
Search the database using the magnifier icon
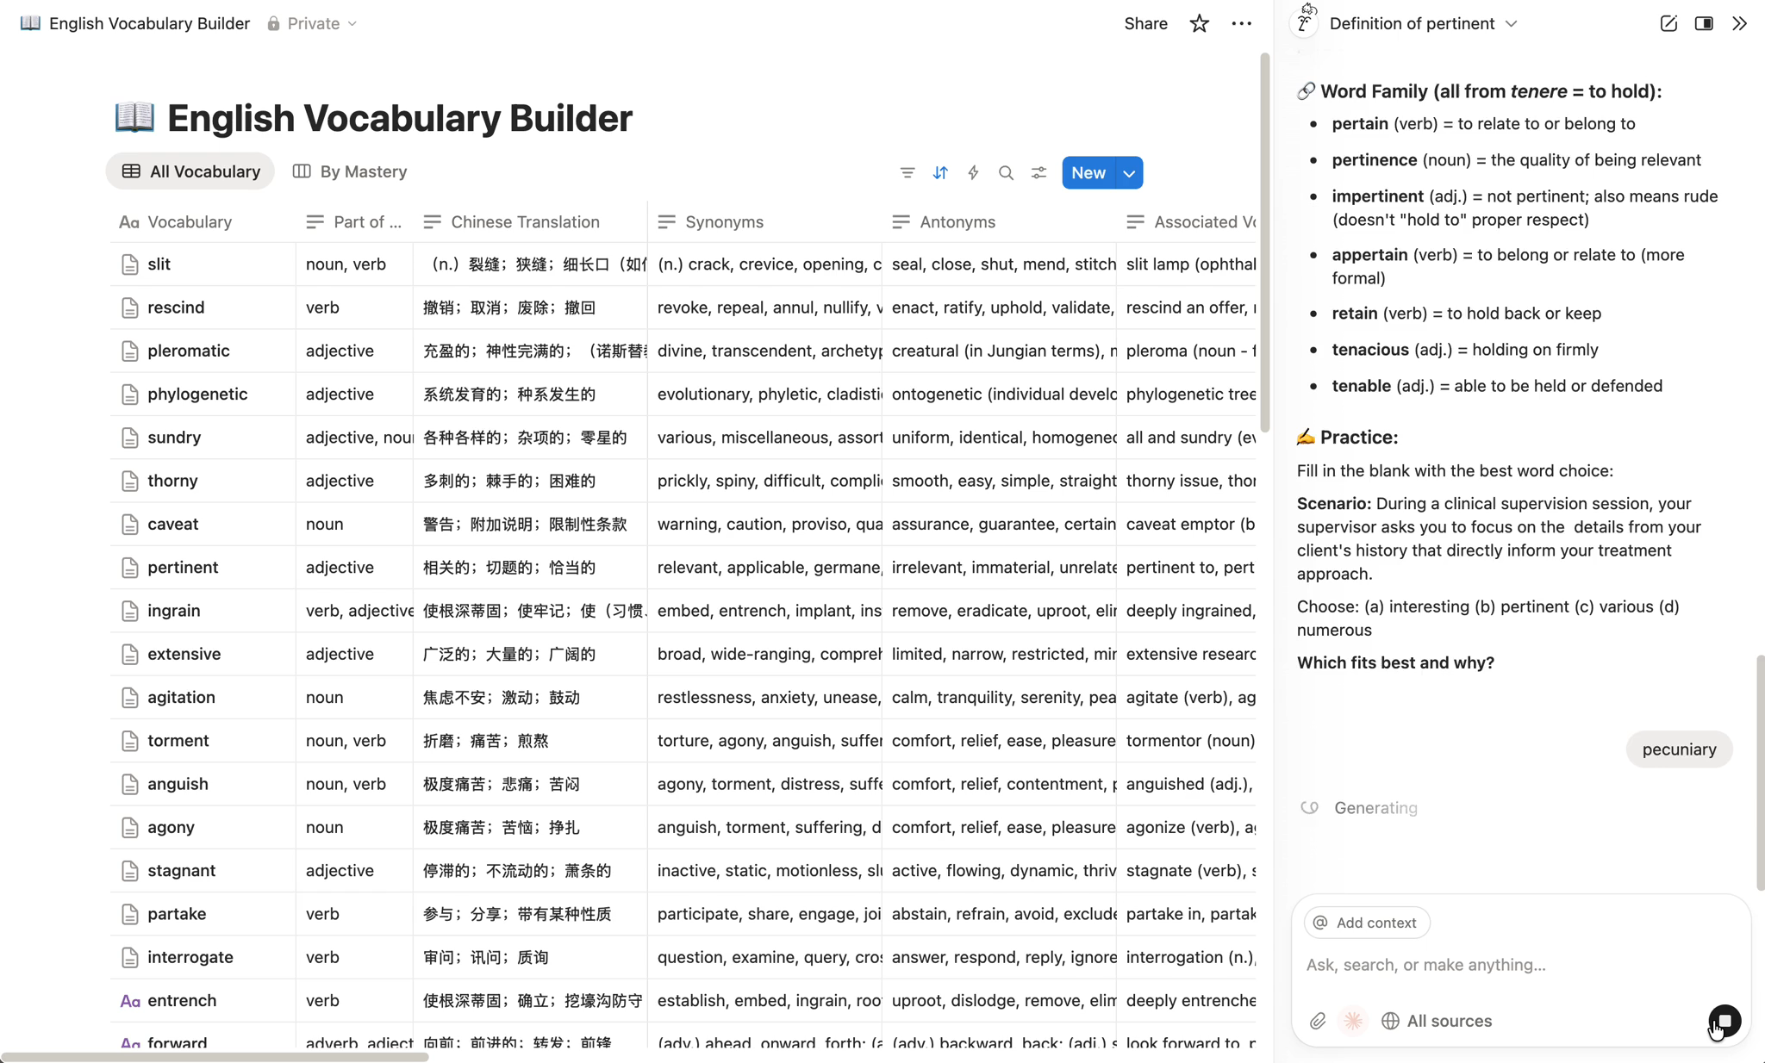(x=1005, y=172)
